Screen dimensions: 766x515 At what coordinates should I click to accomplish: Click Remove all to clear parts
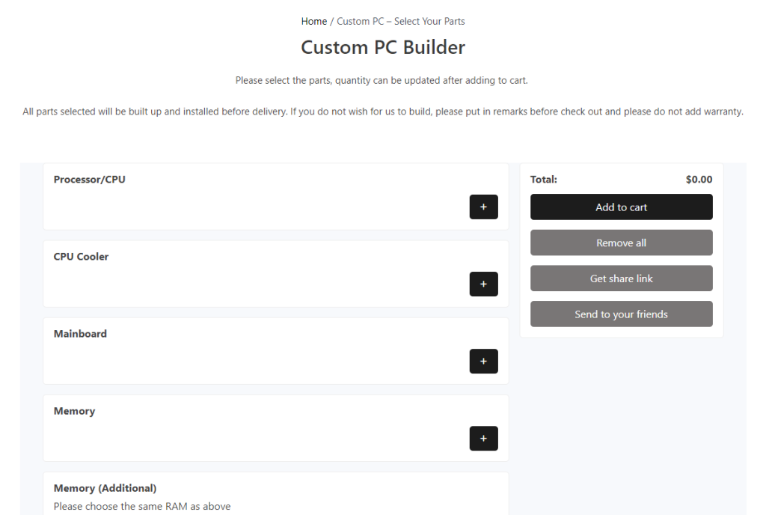pos(622,243)
